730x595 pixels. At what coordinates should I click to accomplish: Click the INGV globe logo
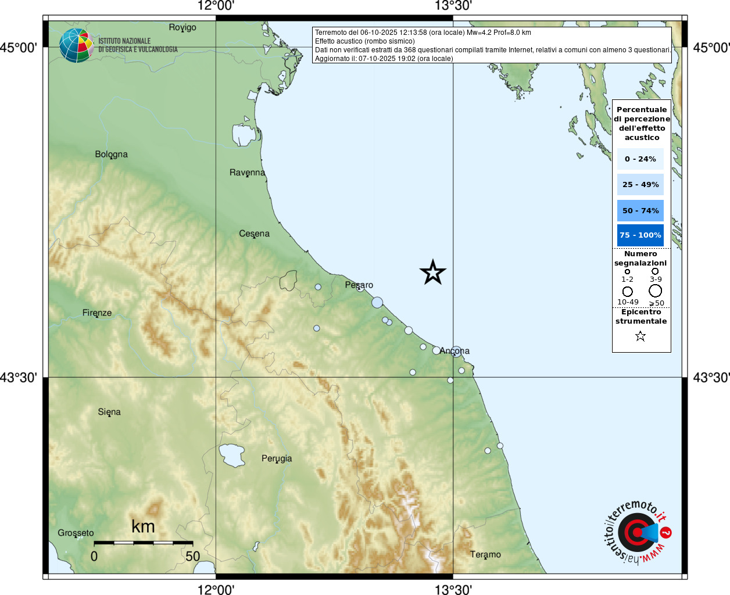pyautogui.click(x=77, y=45)
